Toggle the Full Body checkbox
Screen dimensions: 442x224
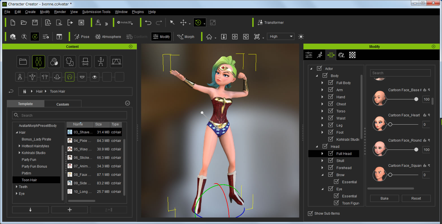click(x=331, y=82)
